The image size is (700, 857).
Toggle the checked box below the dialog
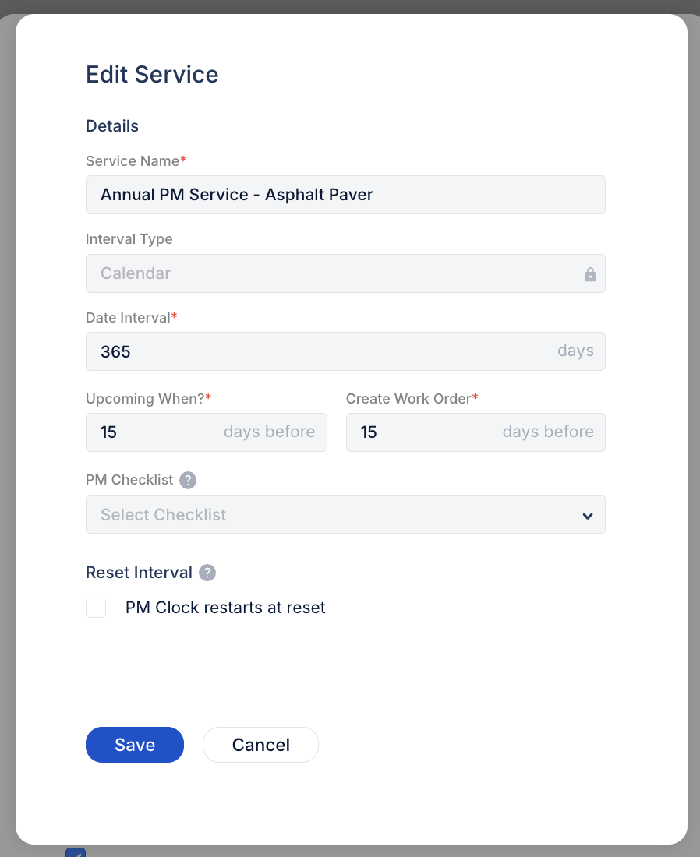pyautogui.click(x=76, y=853)
